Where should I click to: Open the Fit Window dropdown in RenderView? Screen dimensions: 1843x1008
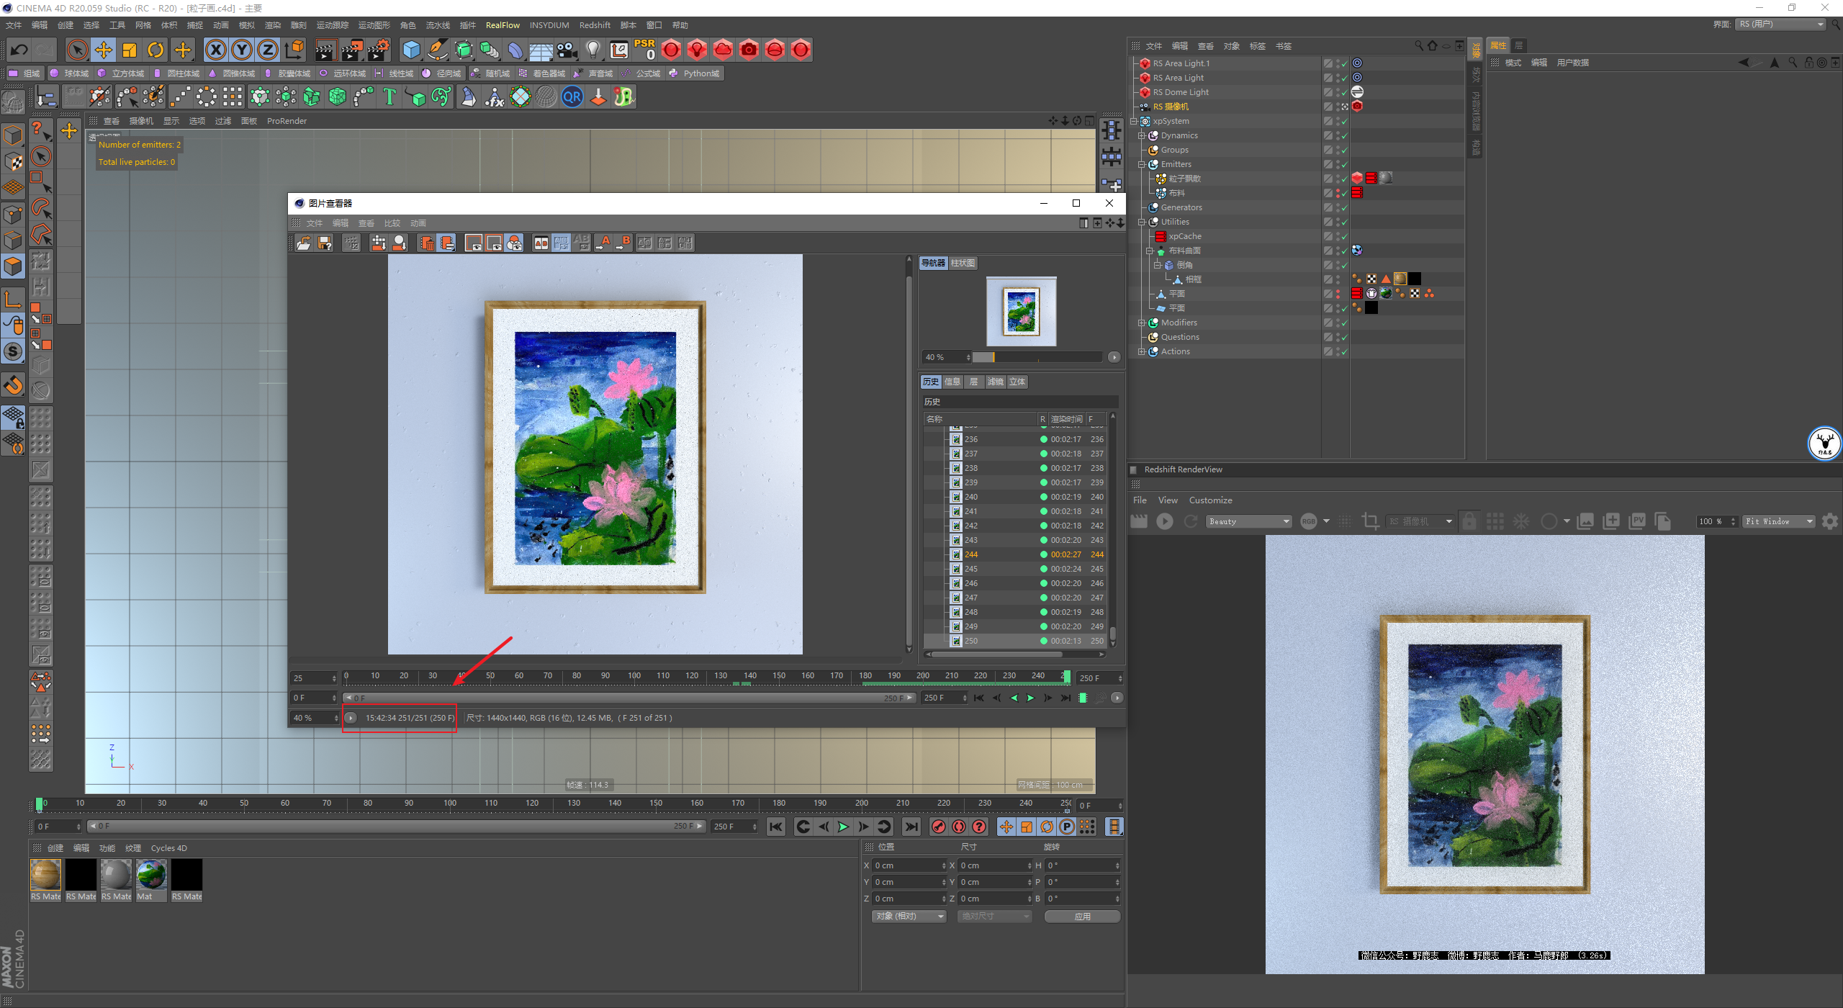[1778, 521]
